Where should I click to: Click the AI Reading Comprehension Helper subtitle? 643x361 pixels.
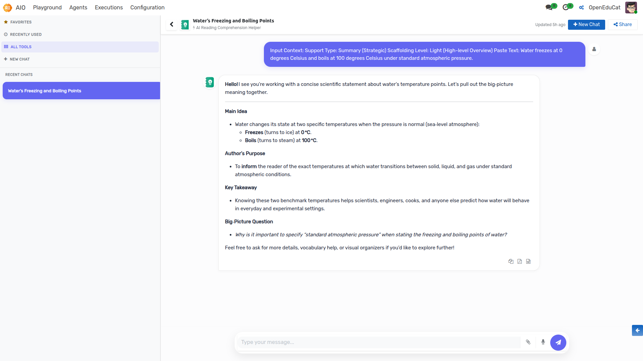(x=228, y=28)
